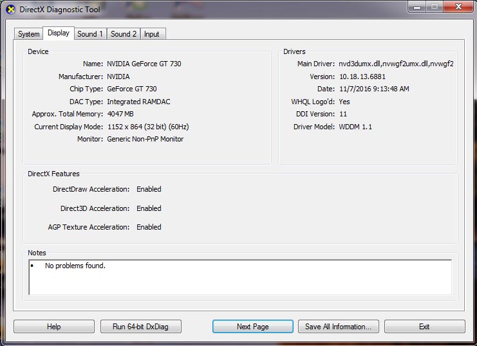The height and width of the screenshot is (346, 477).
Task: Click Driver Model value 'WDDM 1.1'
Action: point(355,127)
